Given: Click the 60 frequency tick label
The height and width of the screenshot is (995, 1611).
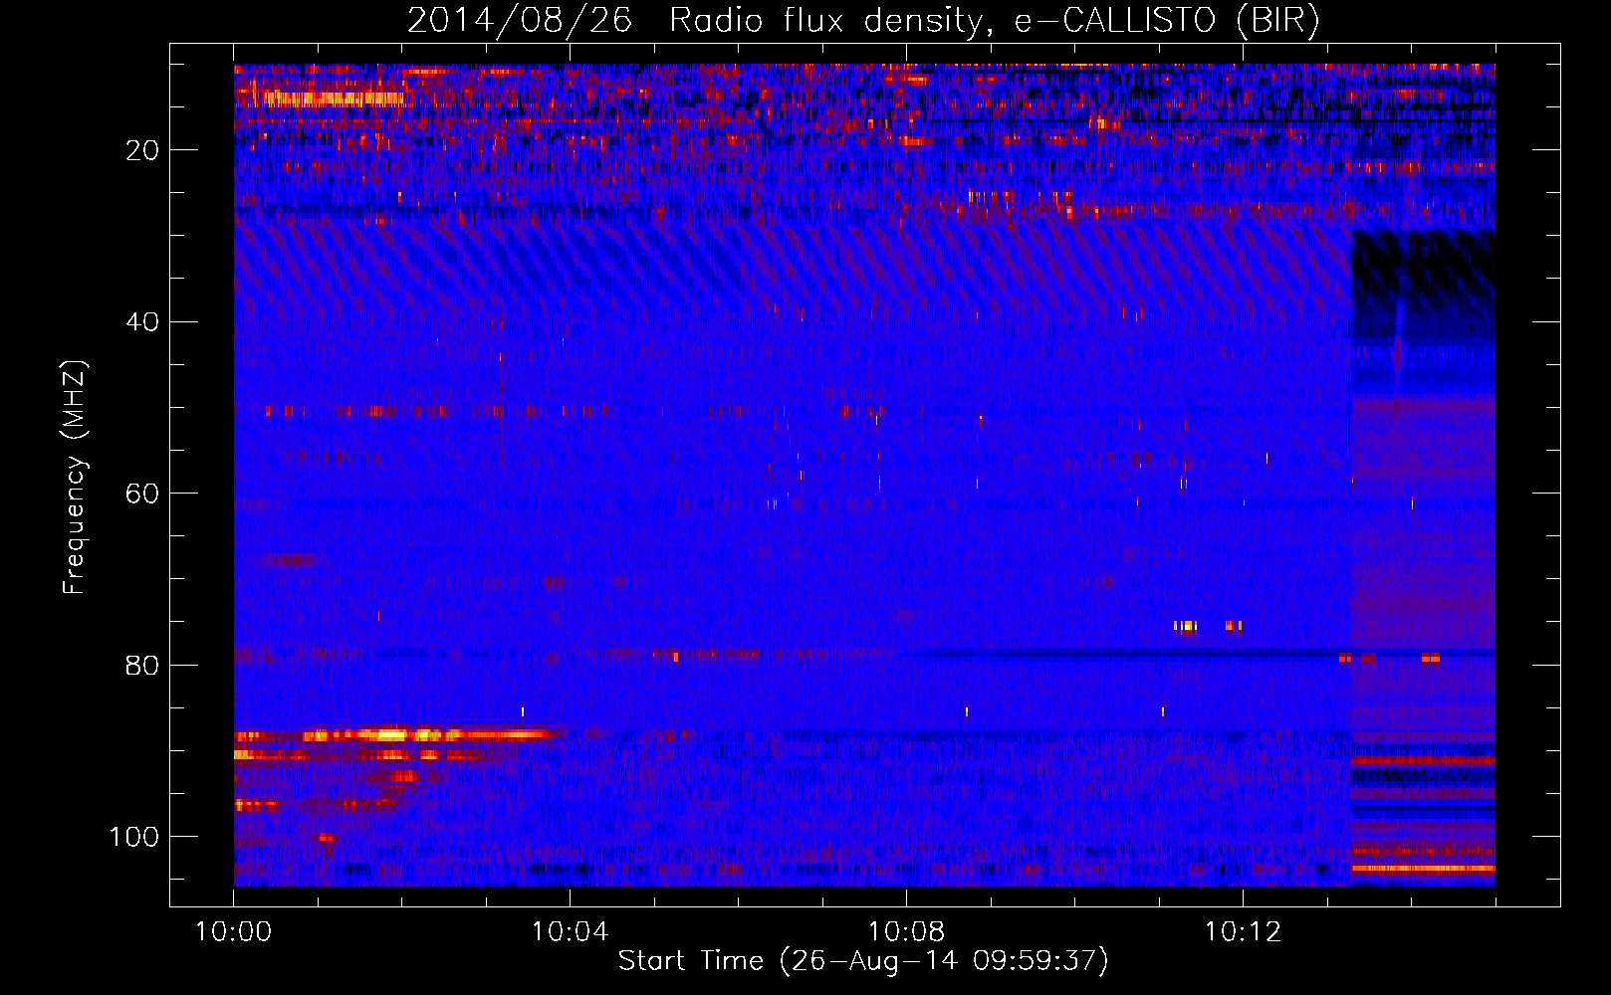Looking at the screenshot, I should pos(142,494).
